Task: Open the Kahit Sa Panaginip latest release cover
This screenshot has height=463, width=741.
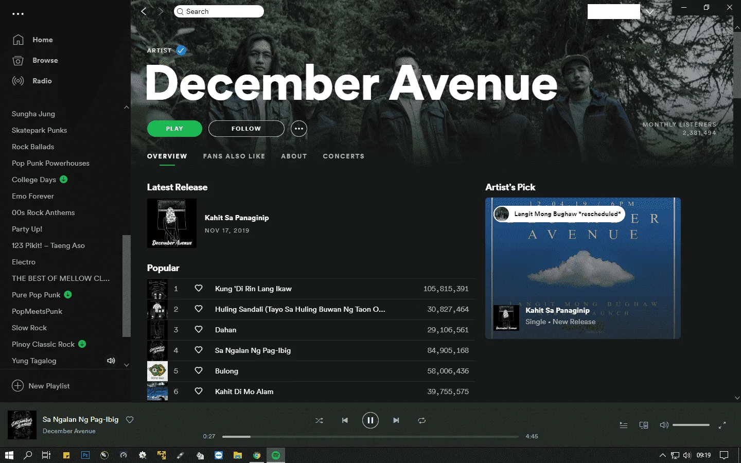Action: pyautogui.click(x=172, y=223)
